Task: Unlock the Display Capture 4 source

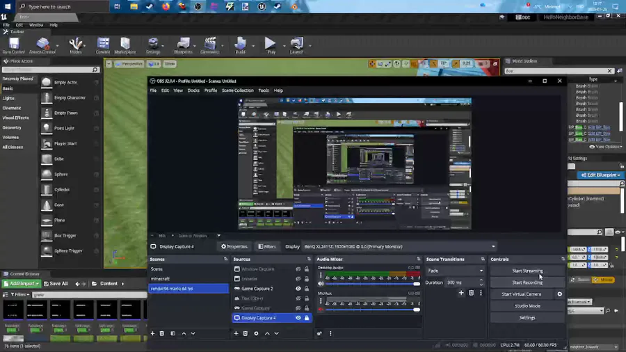Action: tap(307, 318)
